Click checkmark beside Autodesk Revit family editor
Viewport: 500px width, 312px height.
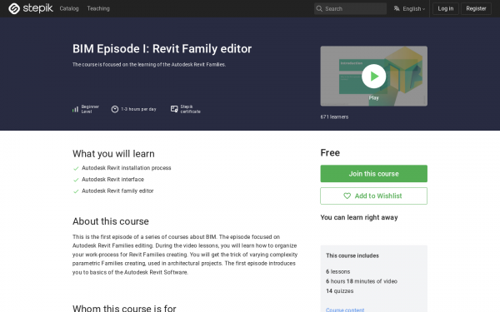click(76, 191)
